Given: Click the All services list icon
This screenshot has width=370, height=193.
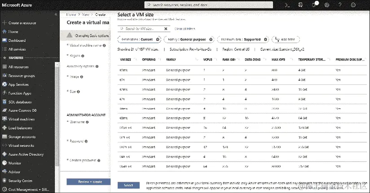Looking at the screenshot, I should point(4,49).
